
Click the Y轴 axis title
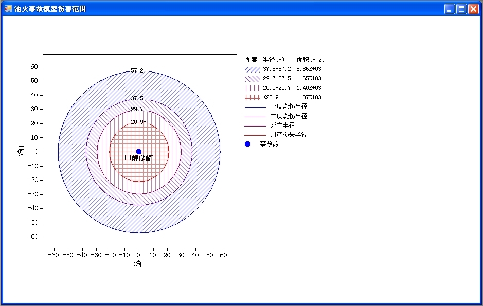21,151
